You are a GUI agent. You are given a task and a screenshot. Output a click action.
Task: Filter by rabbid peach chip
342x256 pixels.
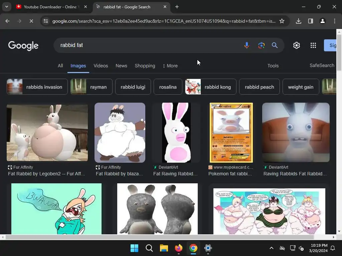click(x=259, y=87)
